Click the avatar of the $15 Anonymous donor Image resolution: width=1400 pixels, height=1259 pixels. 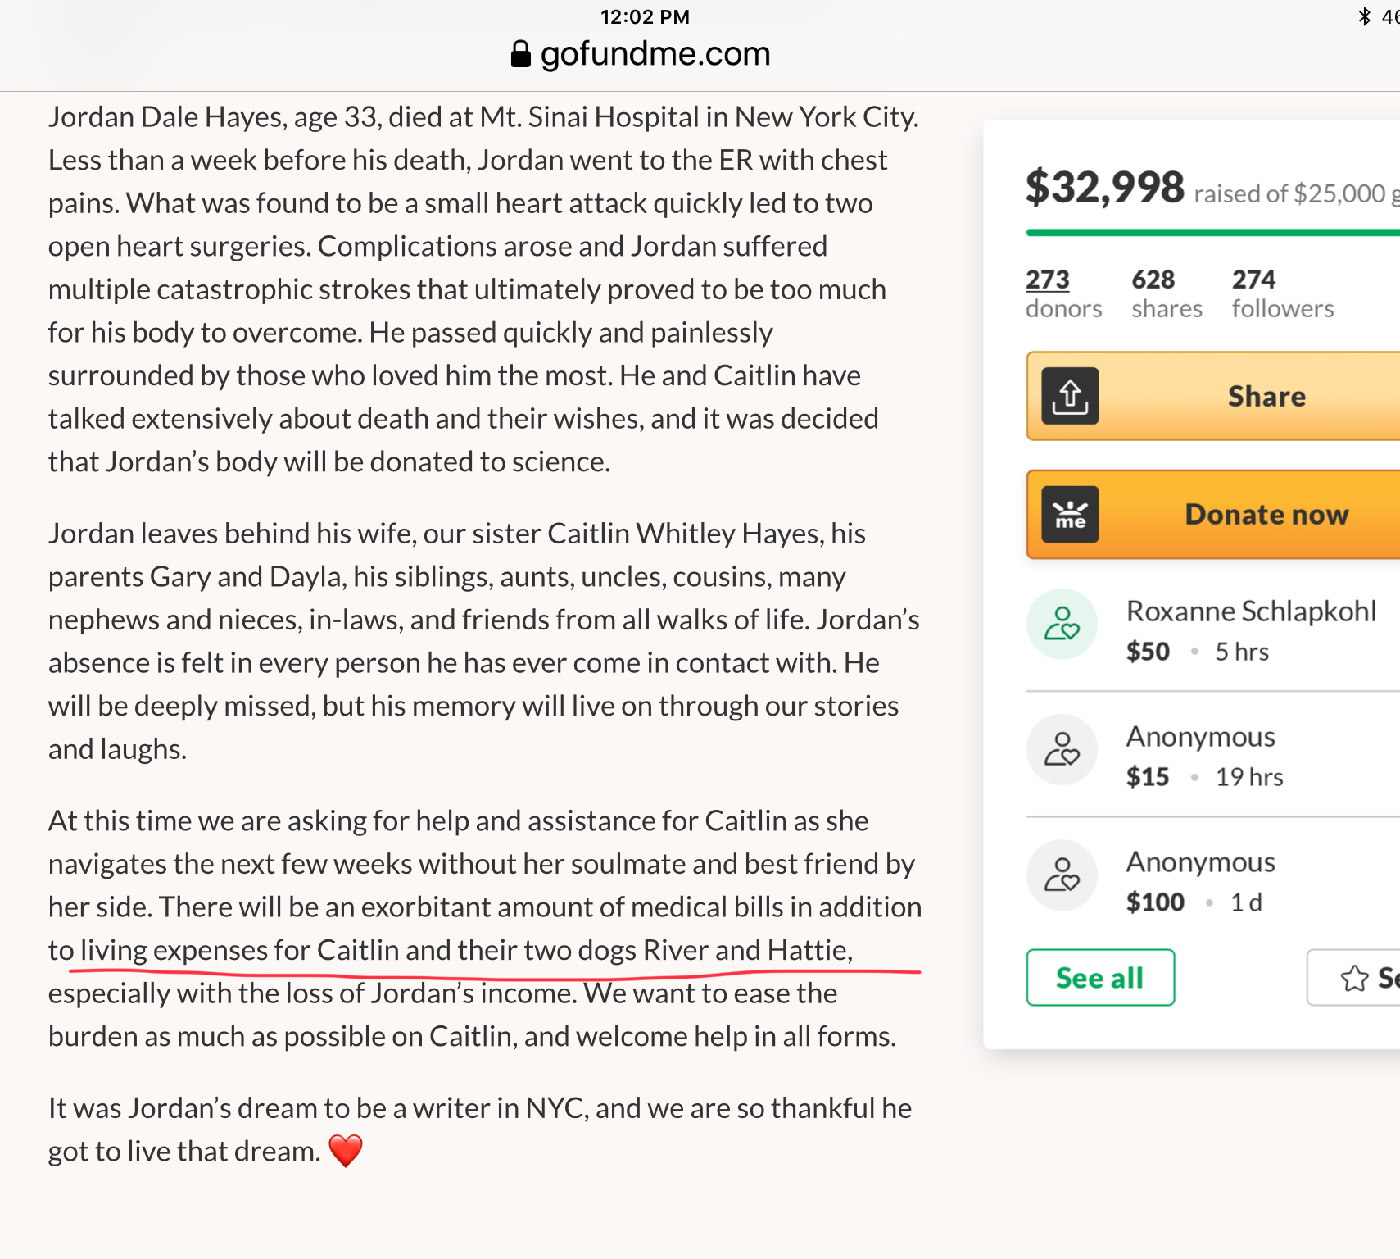(1062, 749)
